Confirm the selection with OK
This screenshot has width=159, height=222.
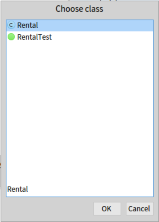click(x=107, y=209)
